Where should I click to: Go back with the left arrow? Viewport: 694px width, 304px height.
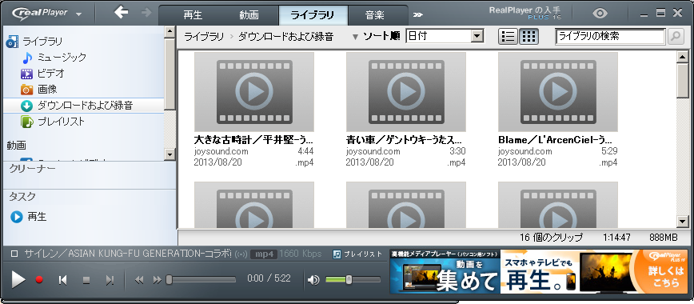(121, 13)
